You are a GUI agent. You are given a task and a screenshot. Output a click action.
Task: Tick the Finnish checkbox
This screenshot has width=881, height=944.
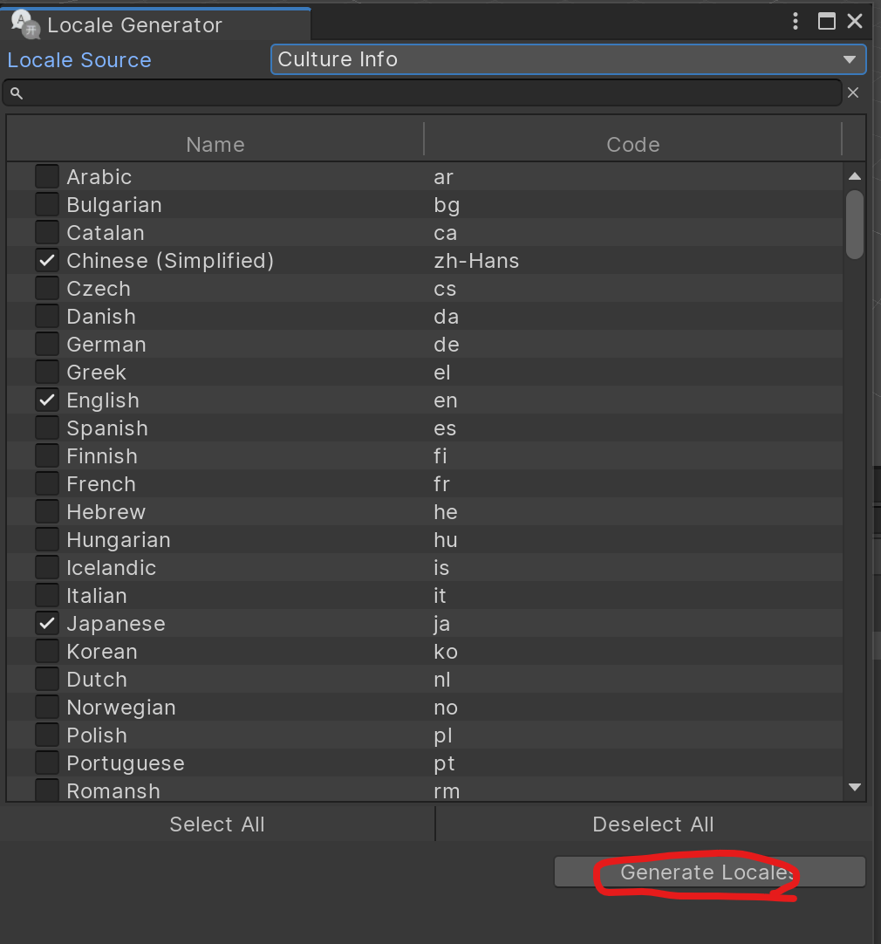coord(47,455)
